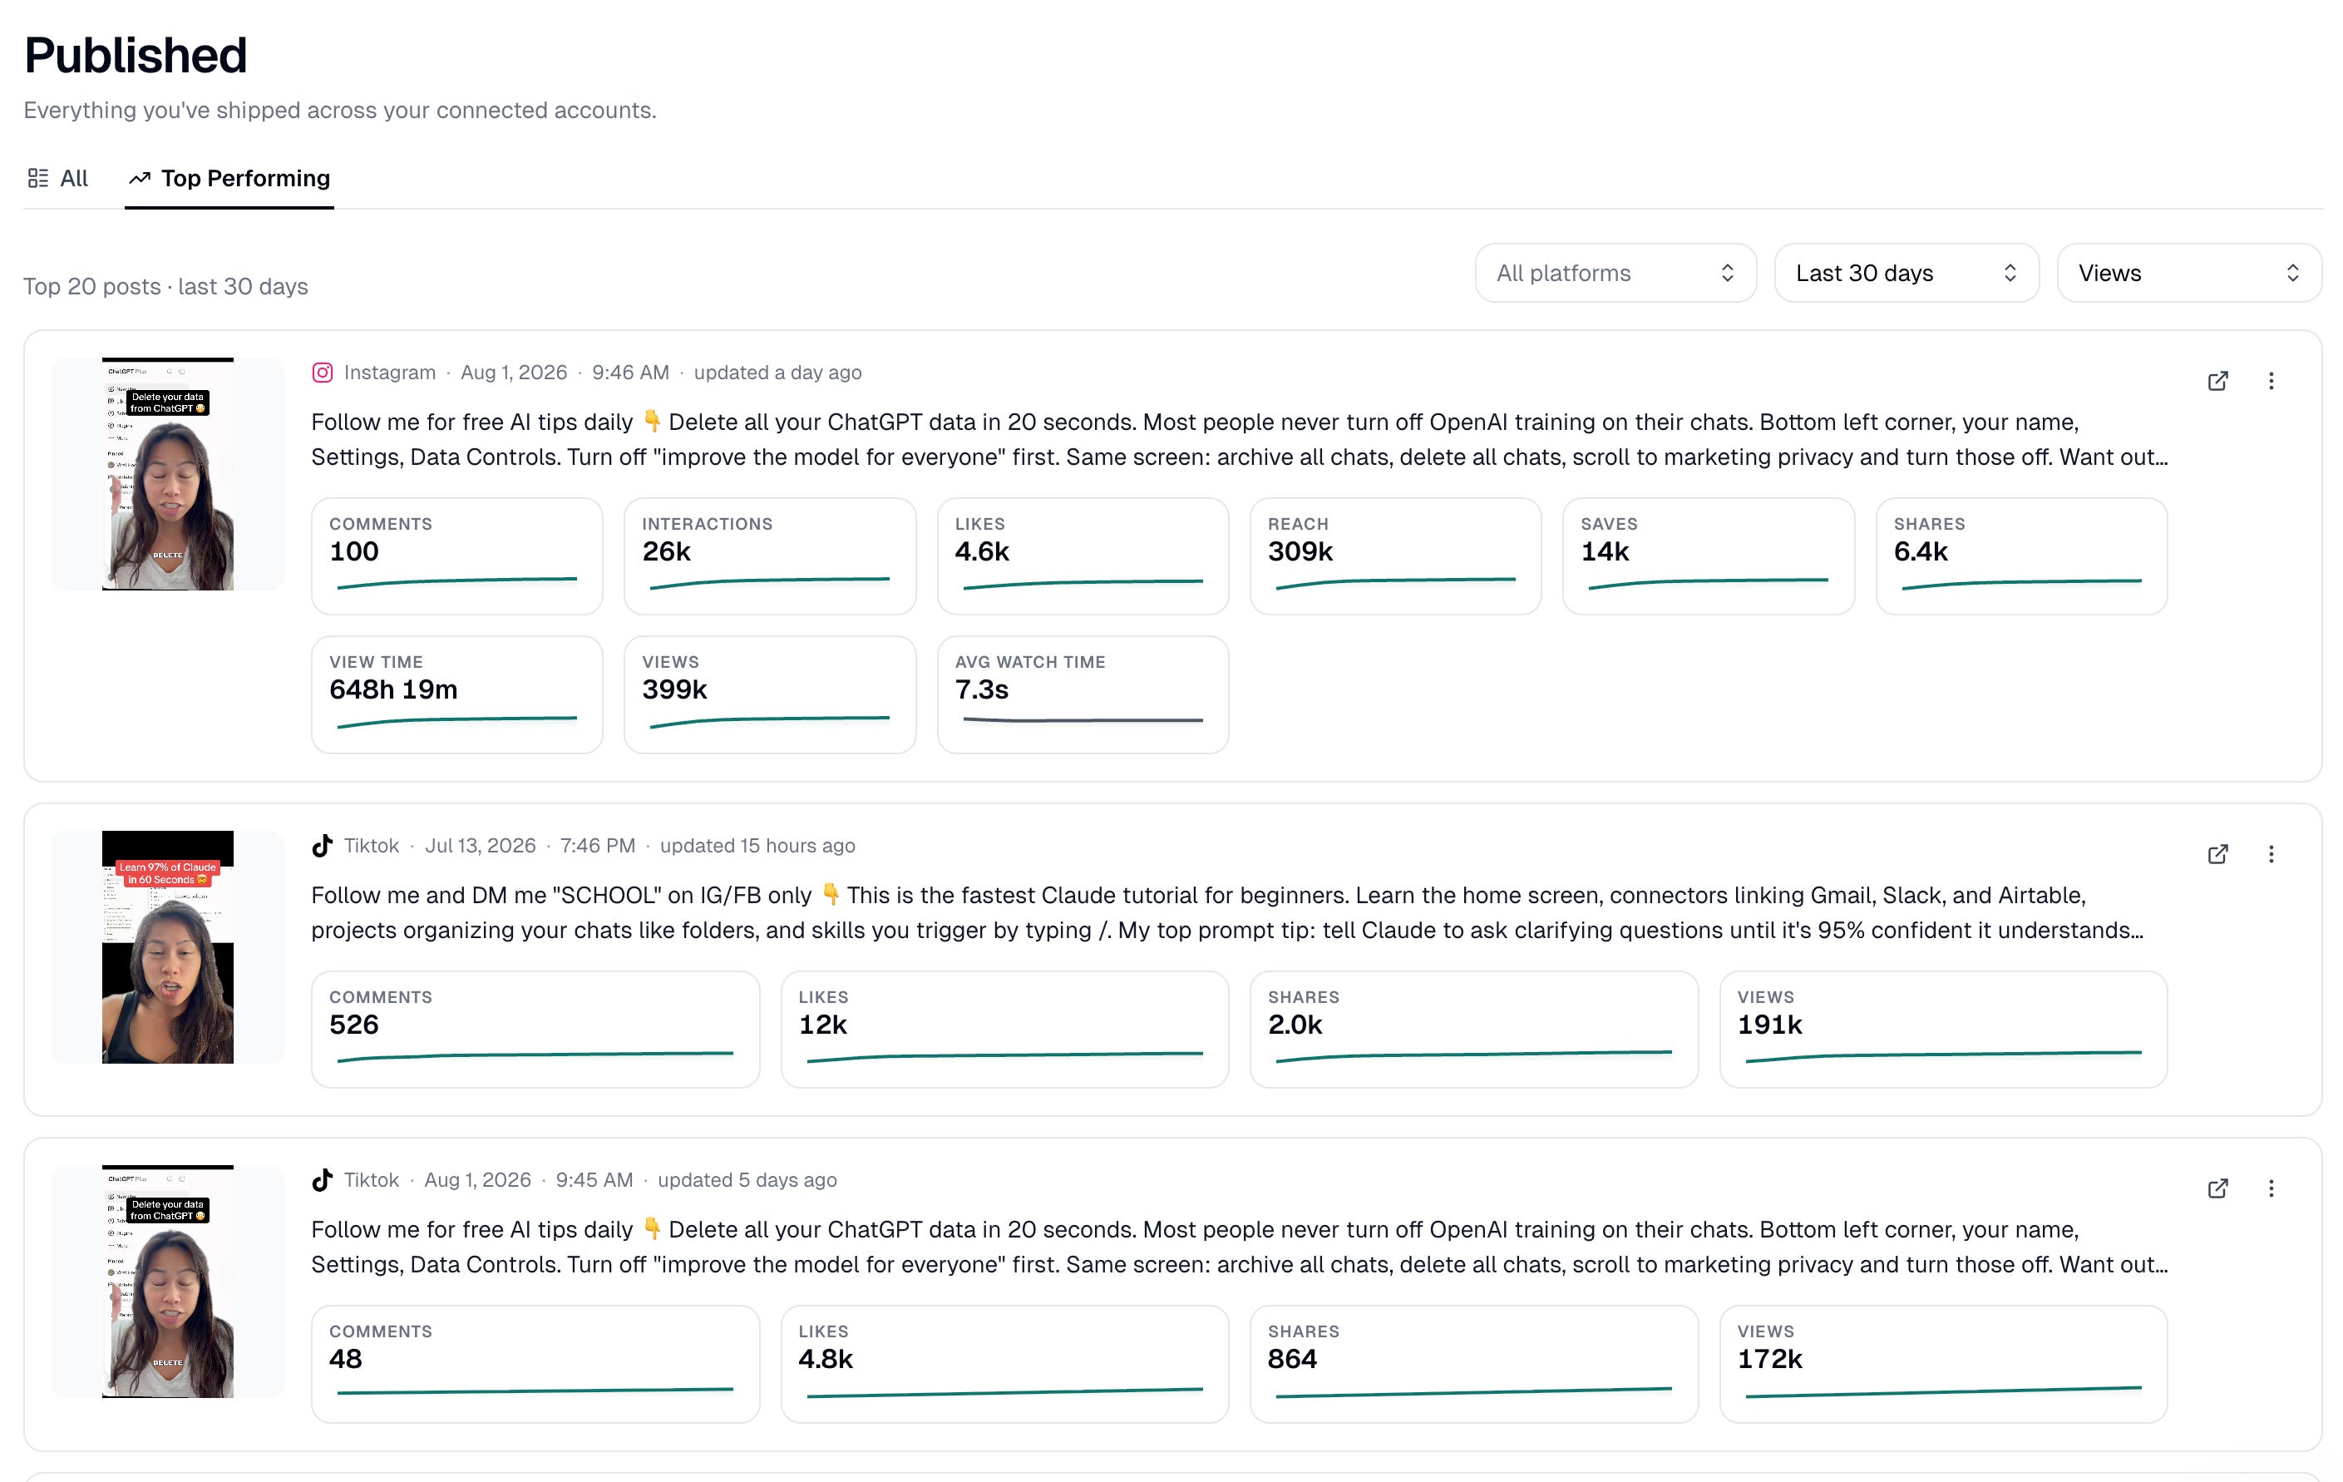Open more options for Aug 1 Tiktok post
The image size is (2343, 1482).
(2271, 1188)
